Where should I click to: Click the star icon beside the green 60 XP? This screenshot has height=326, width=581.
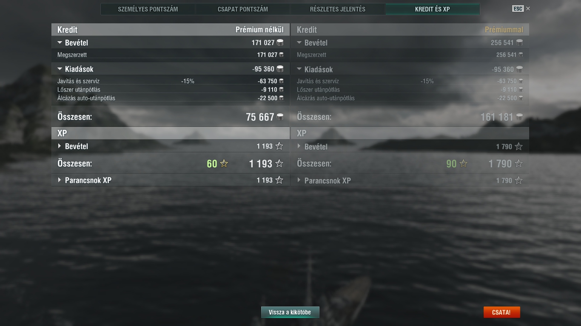pyautogui.click(x=224, y=163)
